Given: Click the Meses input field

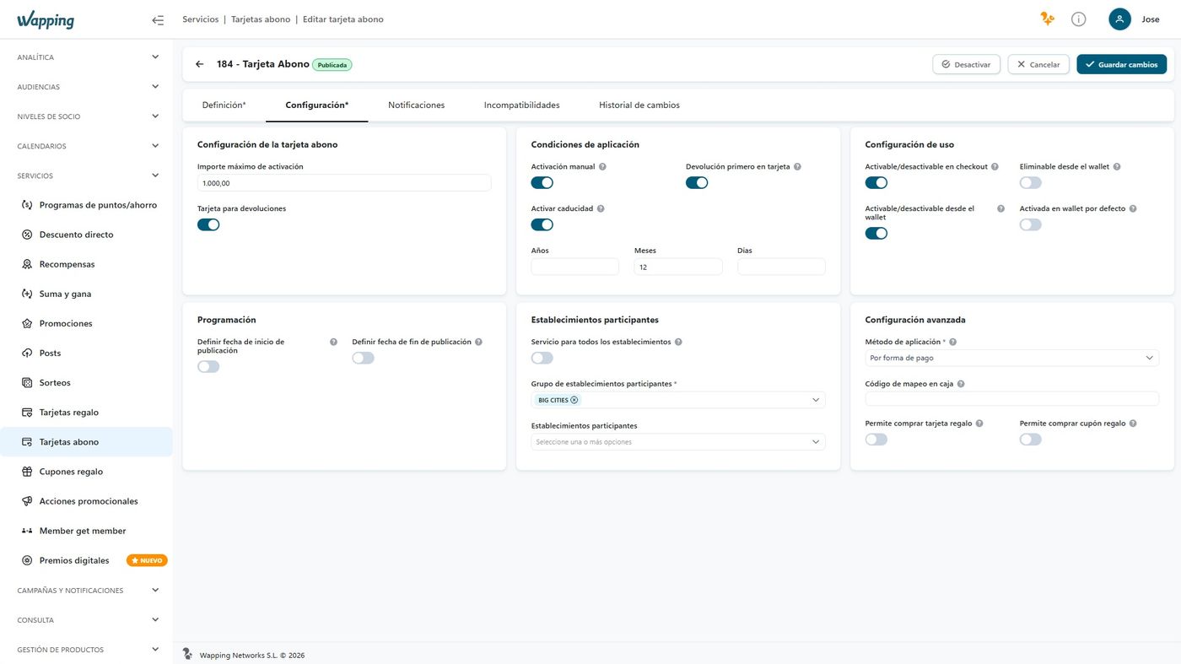Looking at the screenshot, I should point(678,267).
